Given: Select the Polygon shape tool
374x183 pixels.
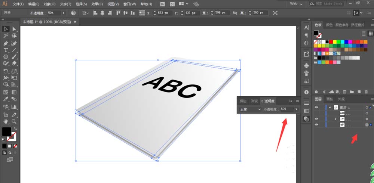Looking at the screenshot, I should coord(6,57).
